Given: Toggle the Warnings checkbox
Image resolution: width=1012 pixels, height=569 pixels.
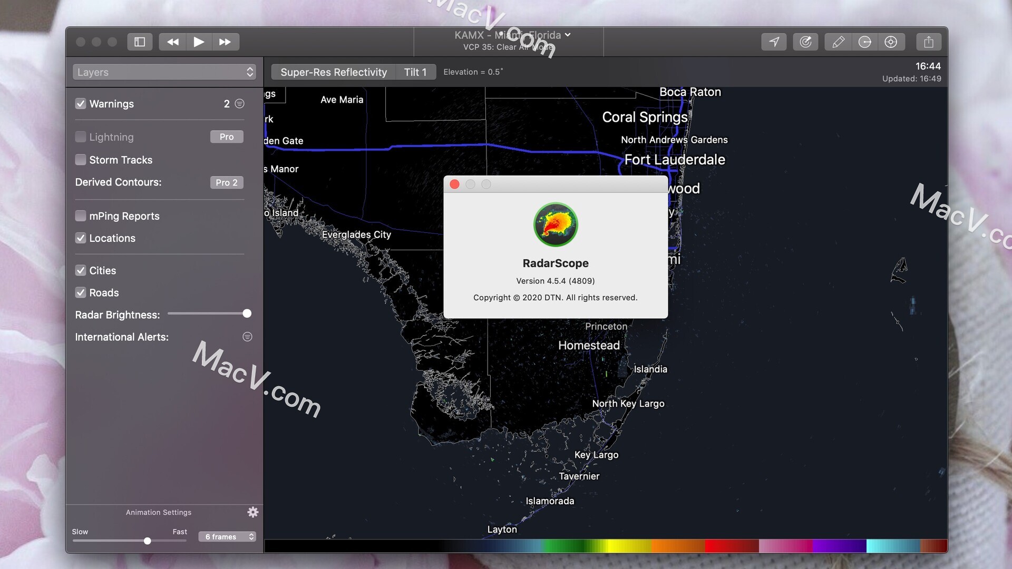Looking at the screenshot, I should tap(81, 104).
